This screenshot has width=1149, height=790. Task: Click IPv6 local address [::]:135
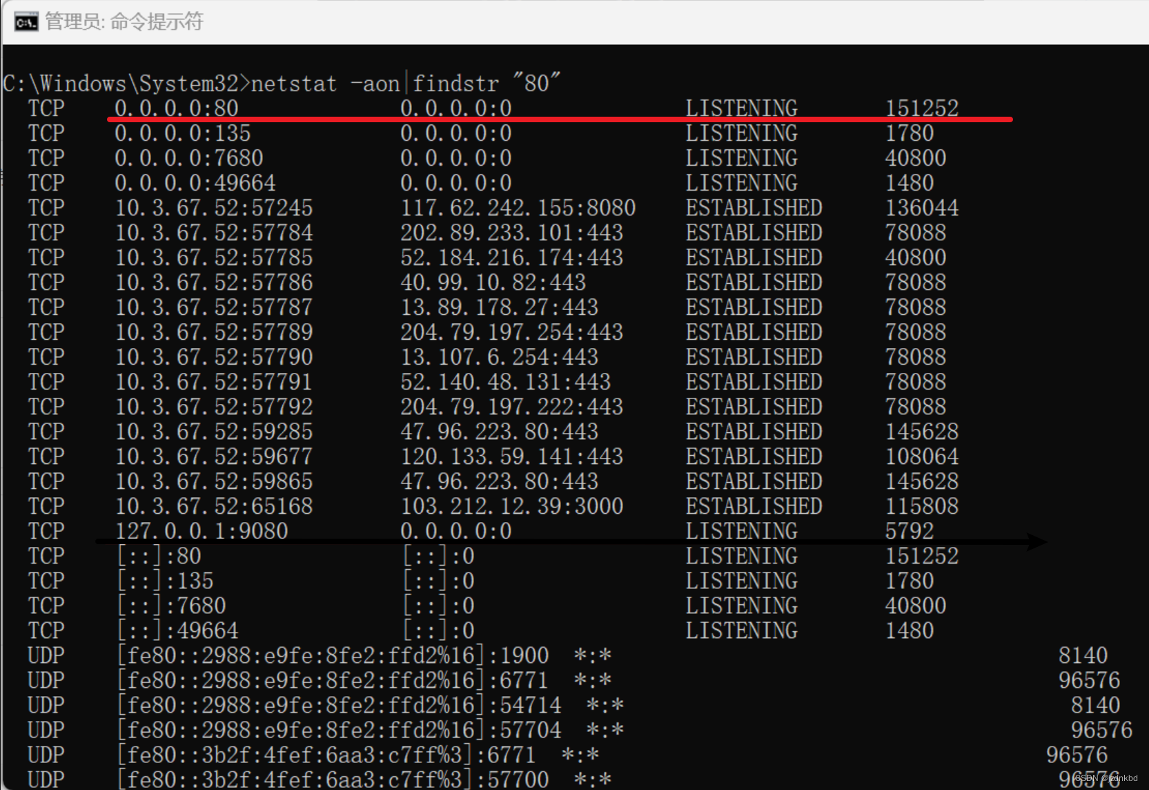tap(166, 581)
